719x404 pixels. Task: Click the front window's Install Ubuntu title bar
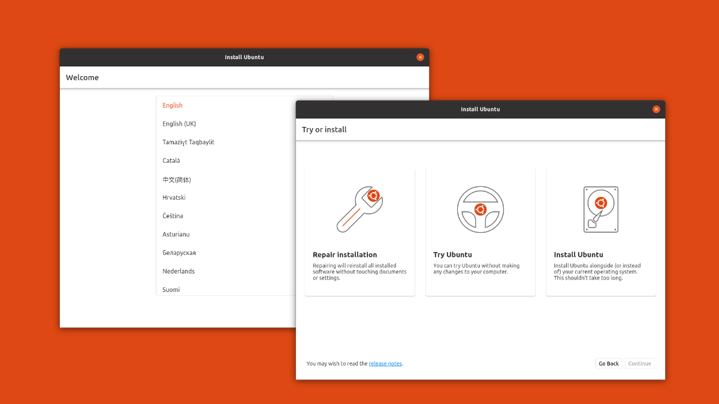click(x=480, y=109)
